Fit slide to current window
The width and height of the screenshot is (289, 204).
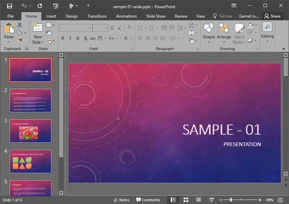pos(281,200)
